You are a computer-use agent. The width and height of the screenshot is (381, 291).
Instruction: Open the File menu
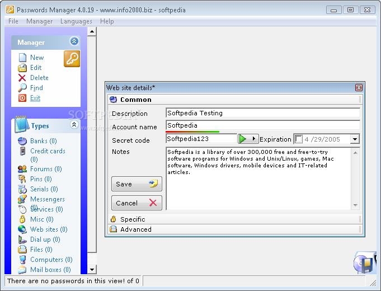tap(13, 21)
